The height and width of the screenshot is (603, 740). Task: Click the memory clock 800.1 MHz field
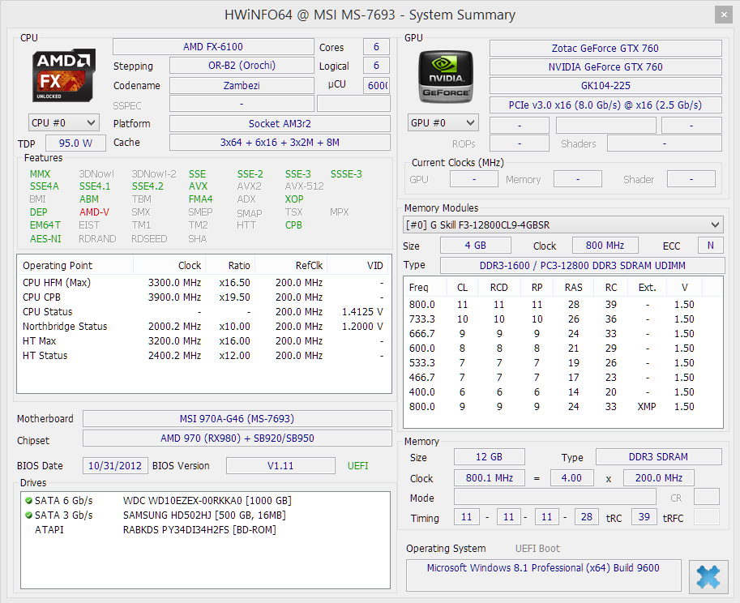click(489, 478)
